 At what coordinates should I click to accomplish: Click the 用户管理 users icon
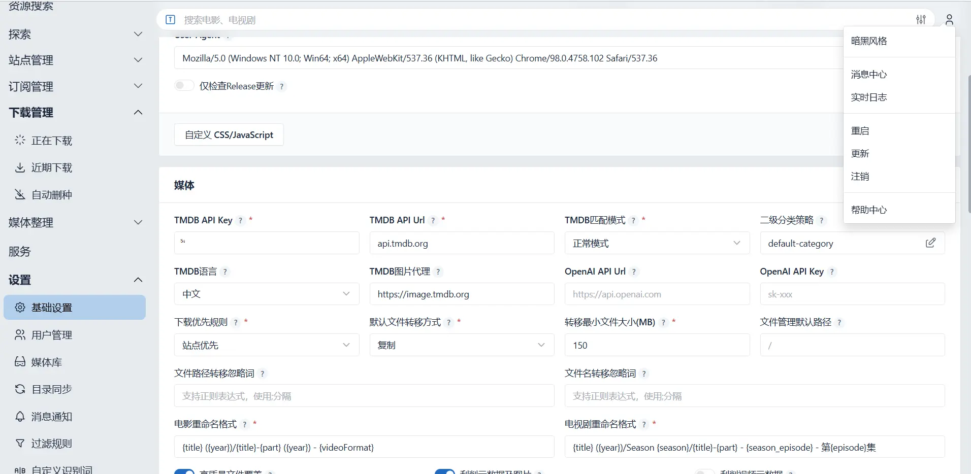click(20, 334)
